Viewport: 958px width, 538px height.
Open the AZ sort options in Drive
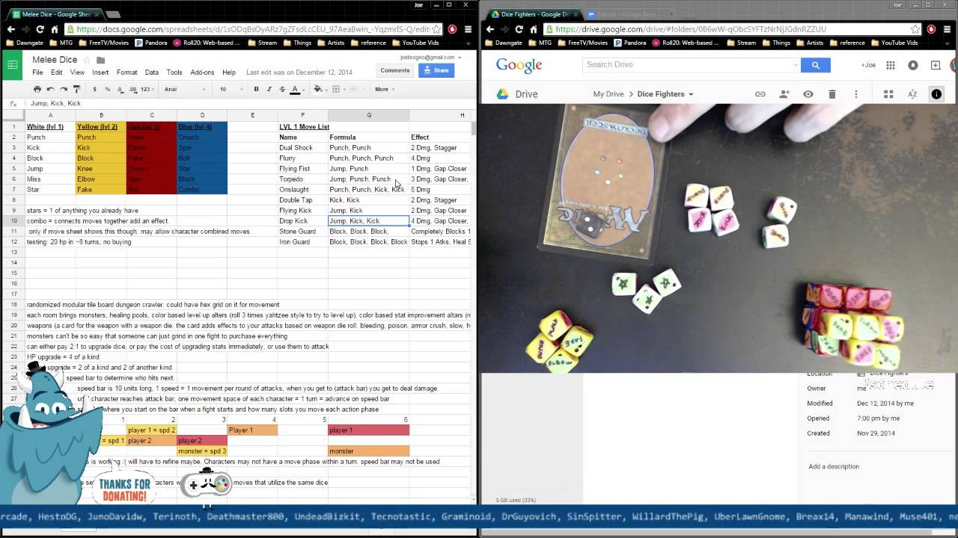[912, 94]
